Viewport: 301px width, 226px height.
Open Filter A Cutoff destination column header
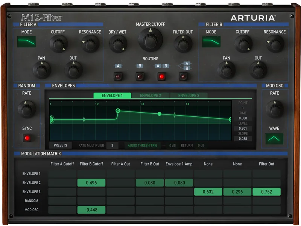(62, 164)
